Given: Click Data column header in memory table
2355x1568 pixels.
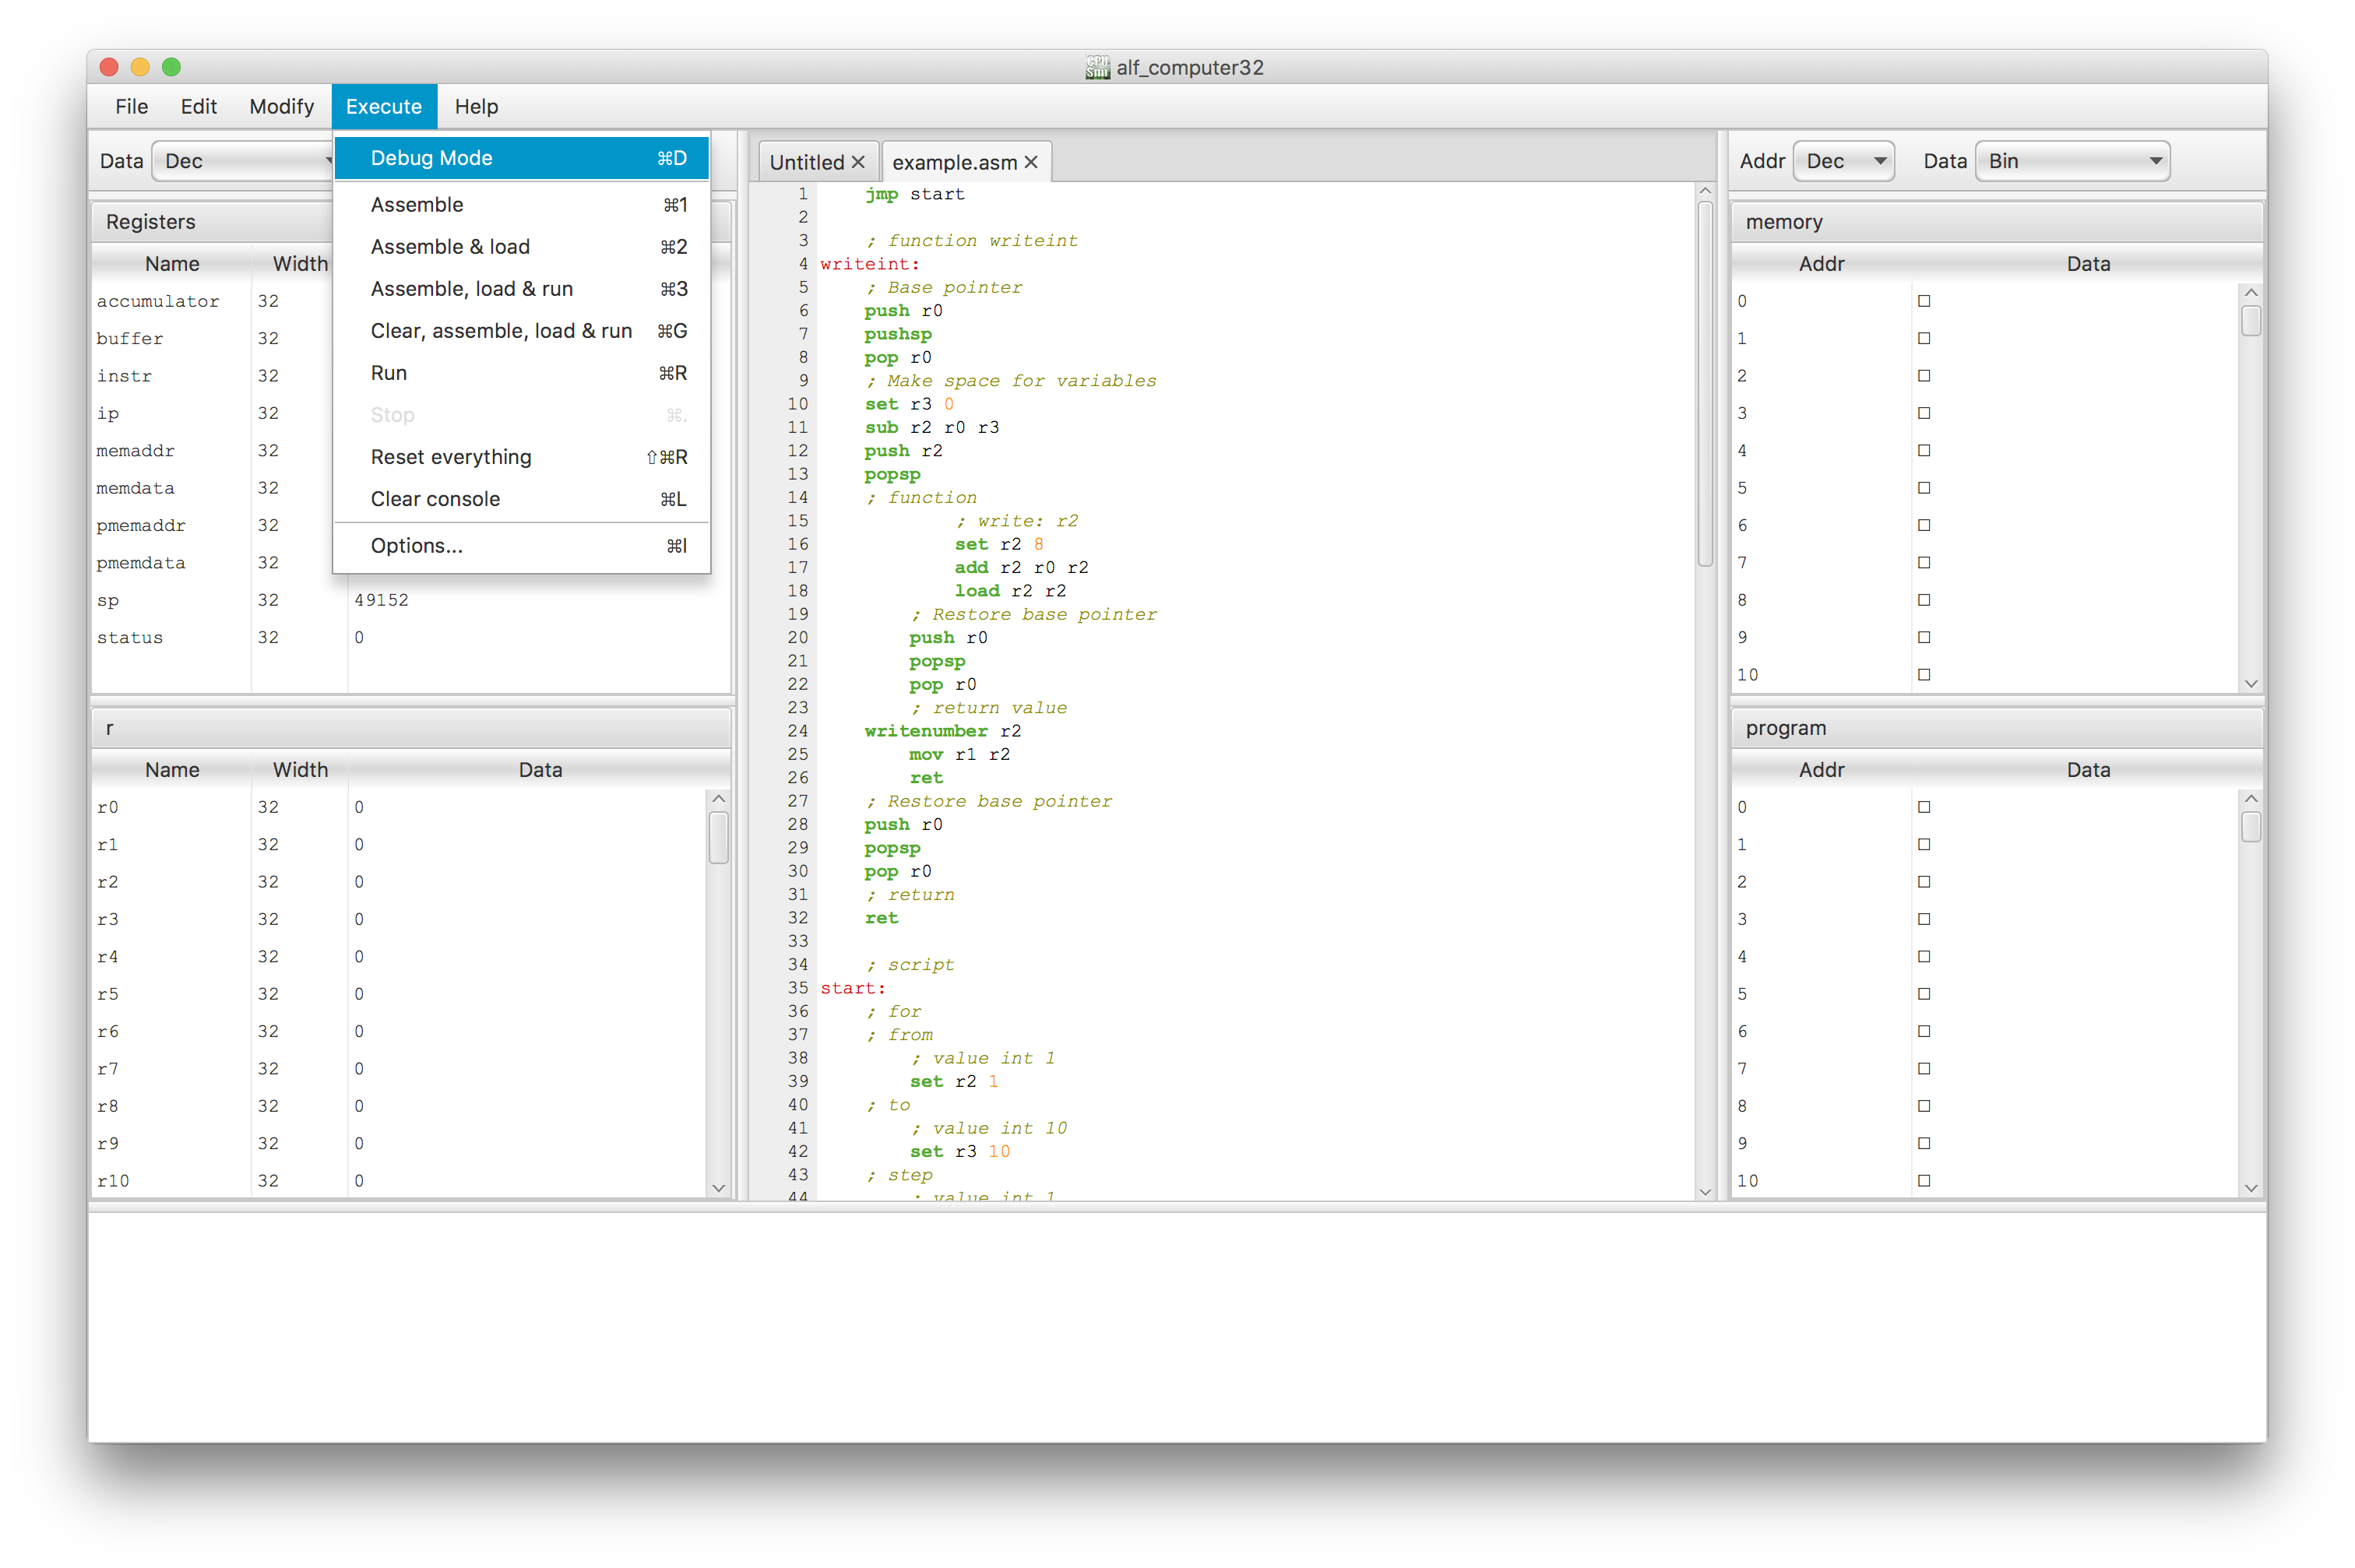Looking at the screenshot, I should point(2088,264).
